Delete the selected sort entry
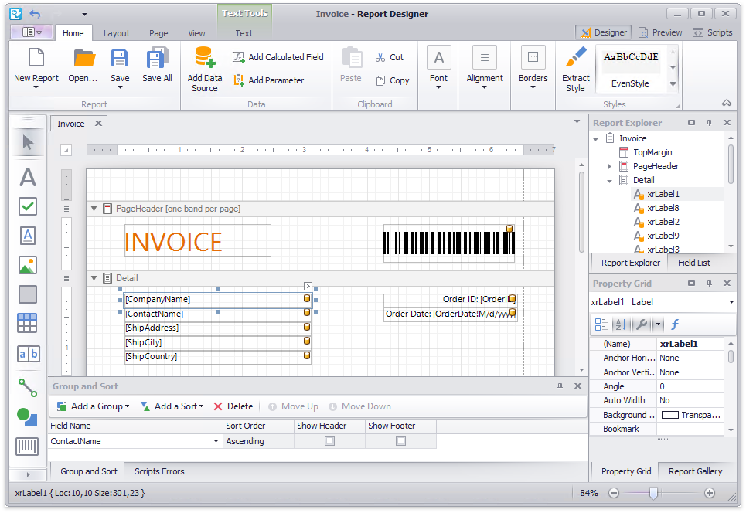 (233, 406)
